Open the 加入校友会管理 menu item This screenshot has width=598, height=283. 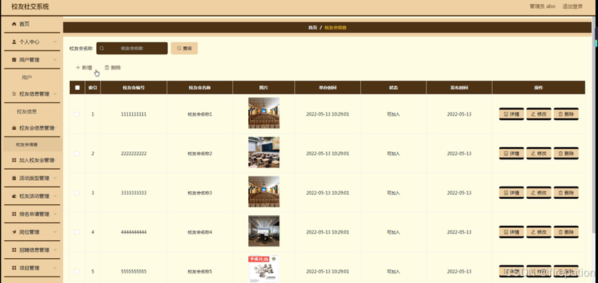(32, 160)
